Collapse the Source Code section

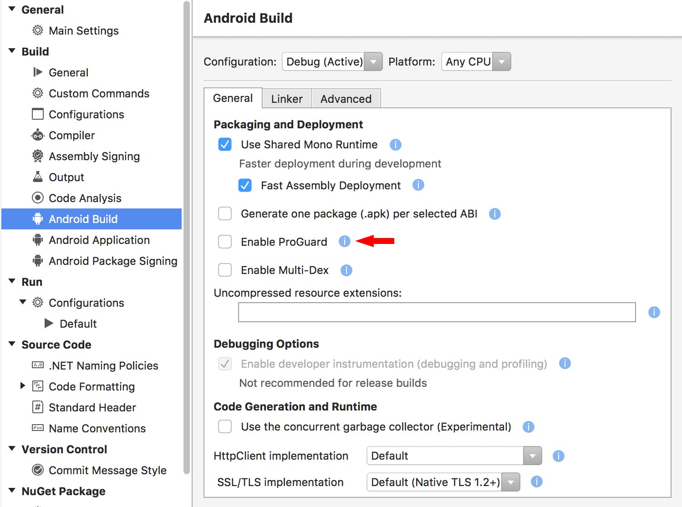coord(12,344)
